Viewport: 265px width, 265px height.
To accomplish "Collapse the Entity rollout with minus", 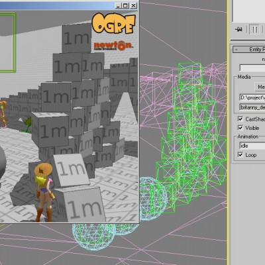I will (237, 50).
